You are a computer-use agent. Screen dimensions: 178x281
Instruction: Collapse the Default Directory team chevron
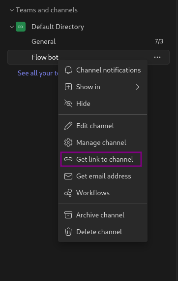tap(12, 27)
